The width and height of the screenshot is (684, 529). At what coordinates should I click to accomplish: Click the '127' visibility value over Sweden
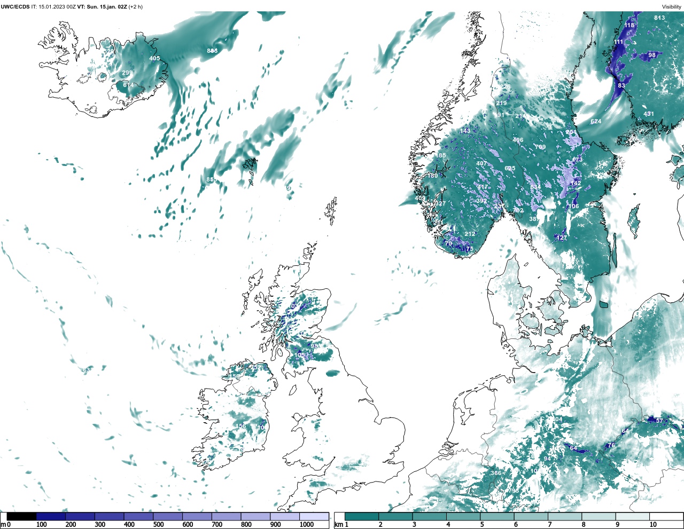[562, 238]
